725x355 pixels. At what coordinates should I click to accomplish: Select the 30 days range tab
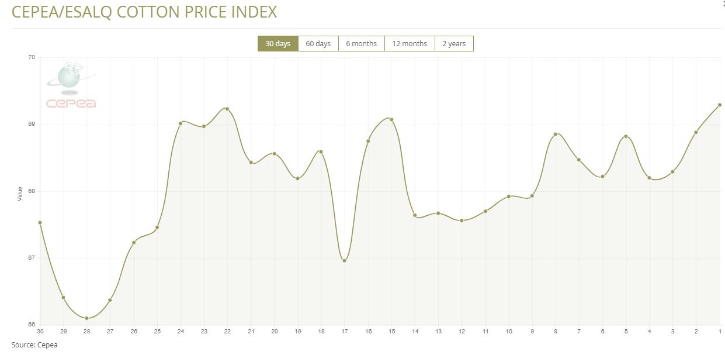(277, 44)
